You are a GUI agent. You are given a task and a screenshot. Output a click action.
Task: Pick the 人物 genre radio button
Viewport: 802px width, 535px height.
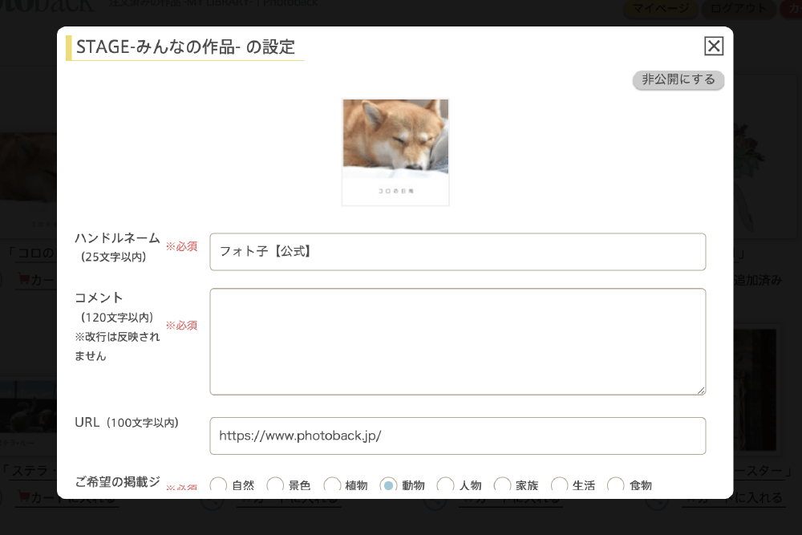point(446,485)
